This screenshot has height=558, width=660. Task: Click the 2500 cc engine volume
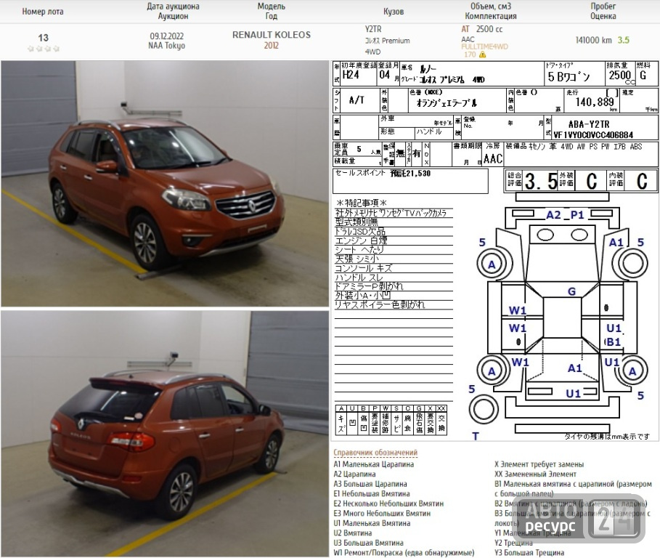tap(489, 29)
